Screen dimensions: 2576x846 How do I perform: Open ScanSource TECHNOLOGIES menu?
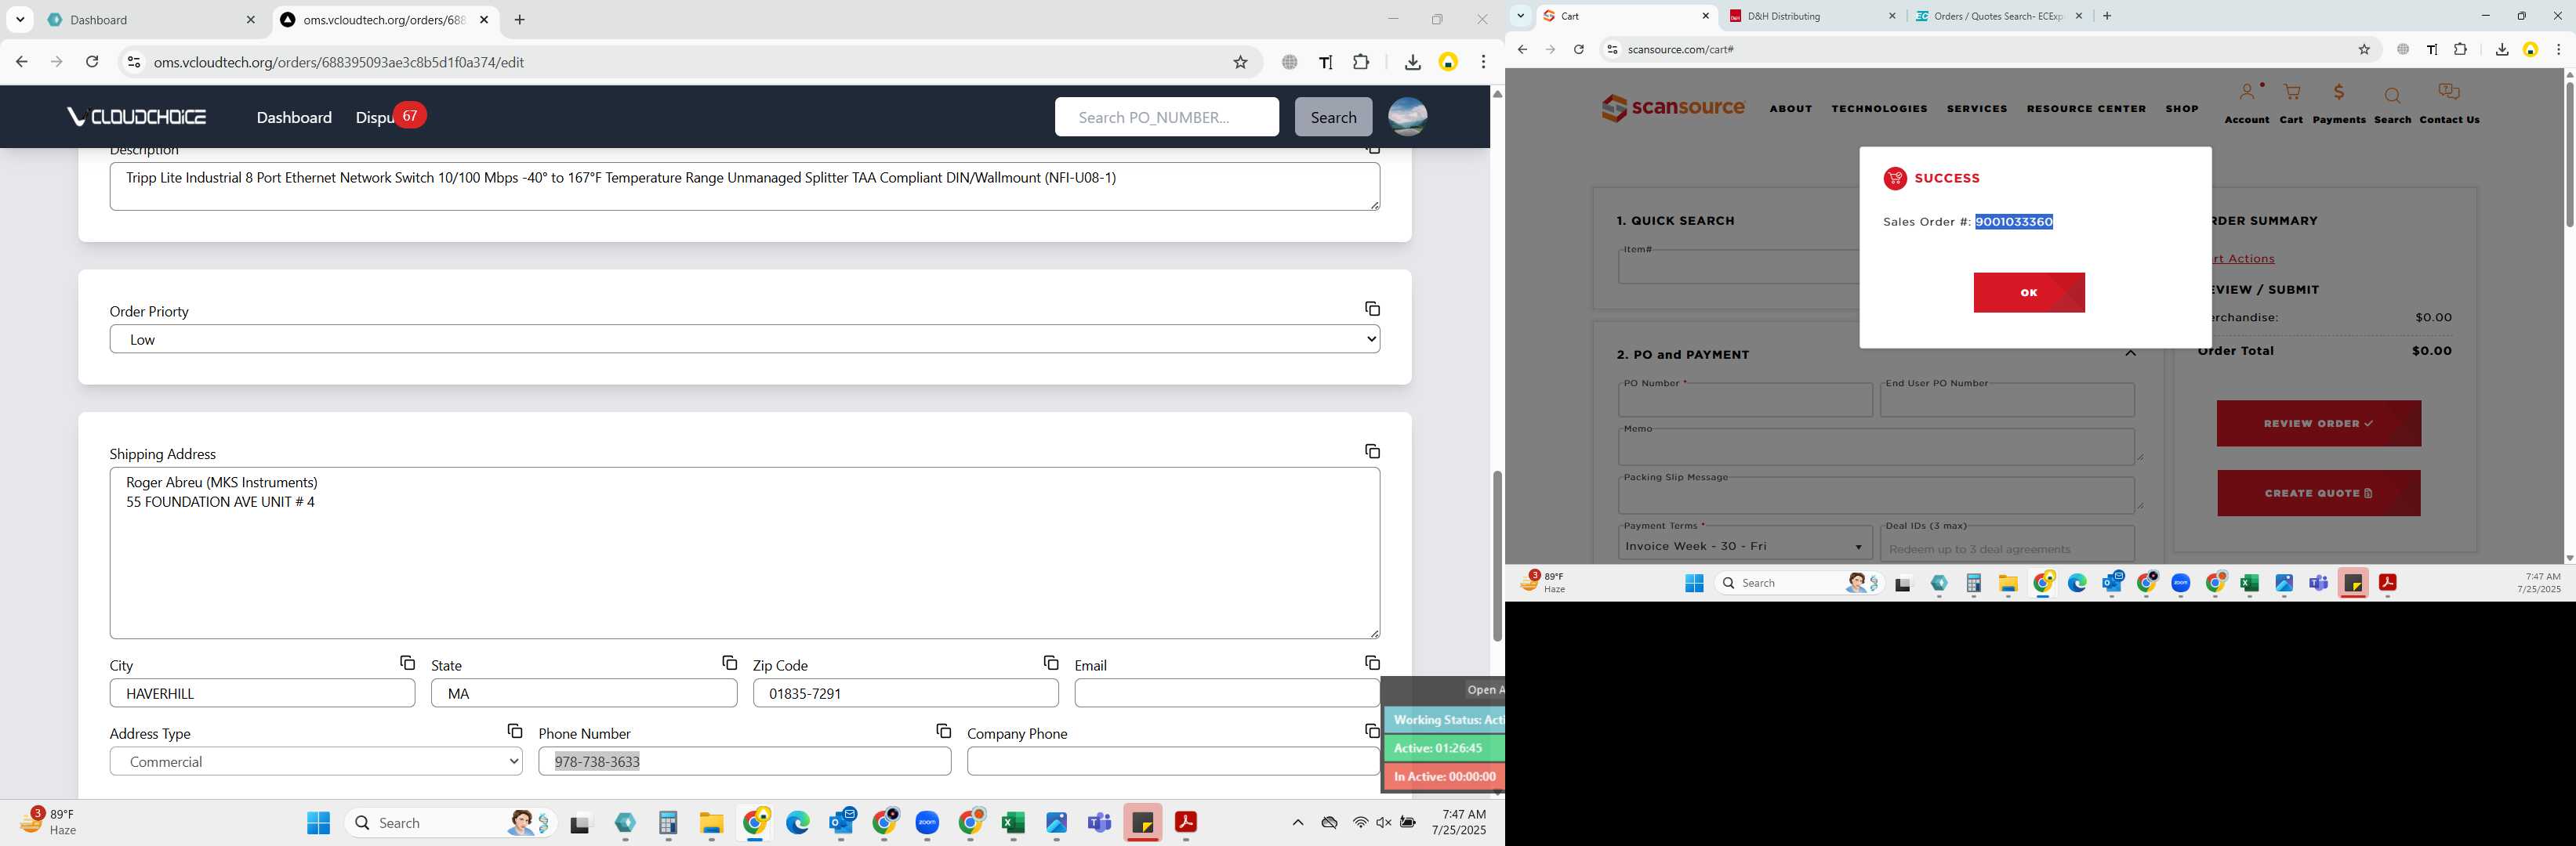[x=1879, y=109]
